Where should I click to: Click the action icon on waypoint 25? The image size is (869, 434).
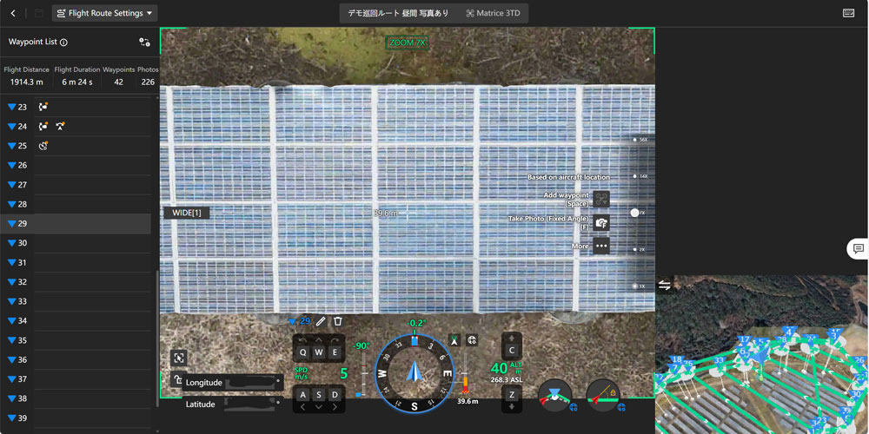(x=43, y=146)
